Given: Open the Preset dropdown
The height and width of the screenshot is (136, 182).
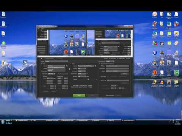Looking at the screenshot, I should tap(56, 61).
